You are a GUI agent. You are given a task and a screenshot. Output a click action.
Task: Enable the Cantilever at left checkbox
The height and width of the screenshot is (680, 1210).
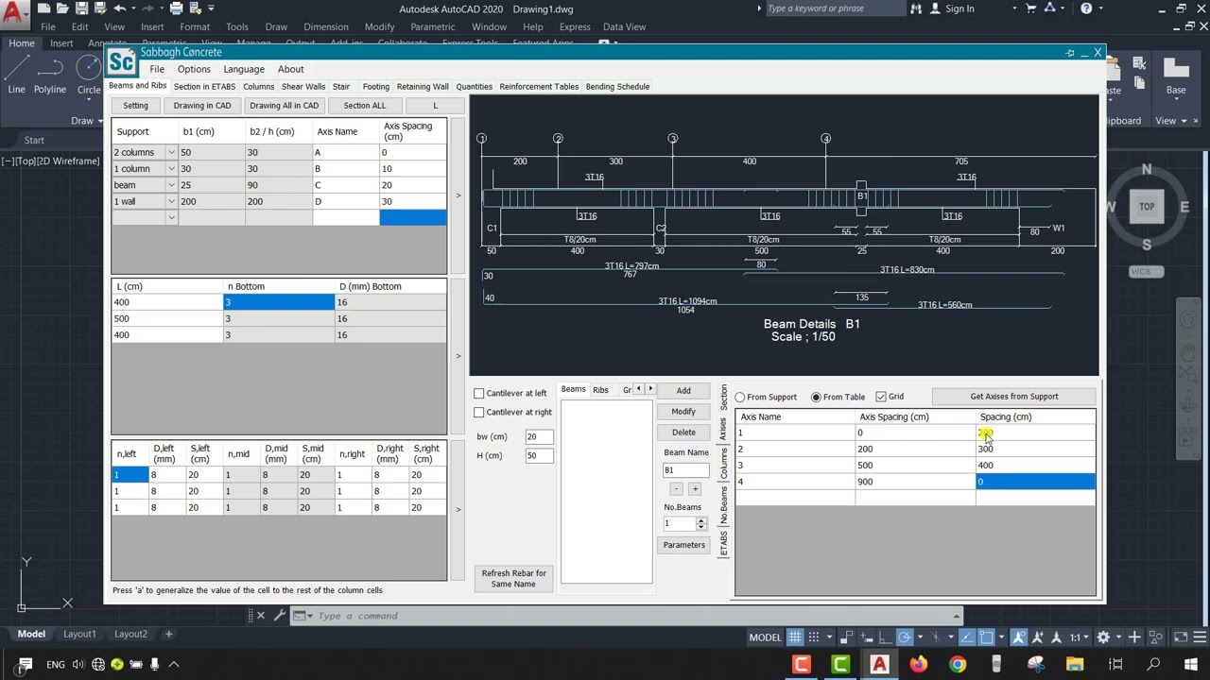tap(479, 393)
